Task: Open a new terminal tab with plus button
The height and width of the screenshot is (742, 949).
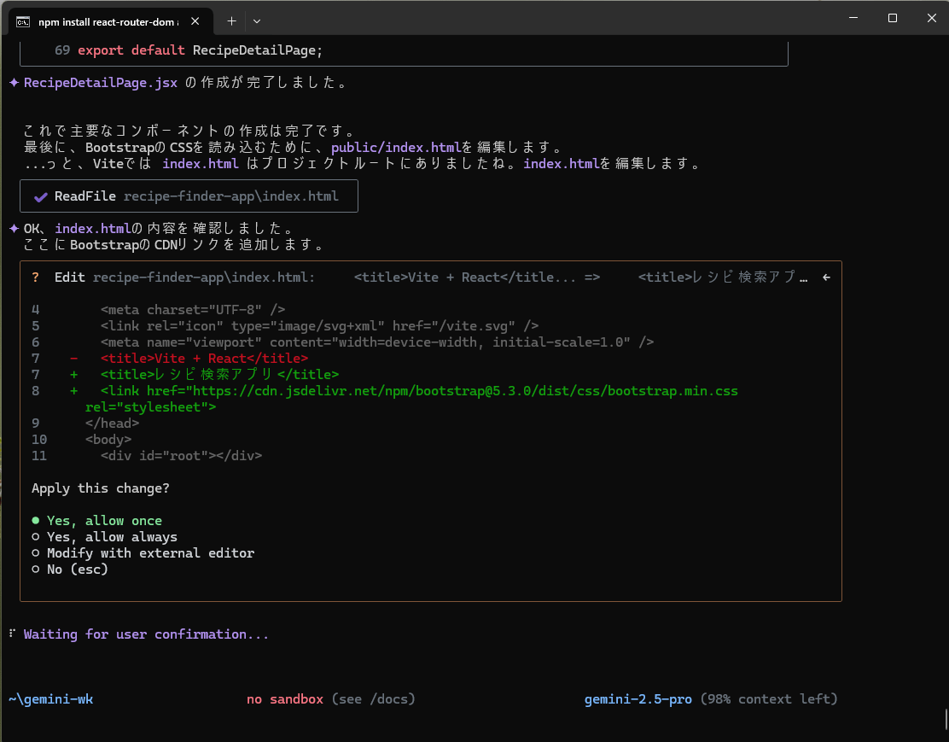Action: 231,20
